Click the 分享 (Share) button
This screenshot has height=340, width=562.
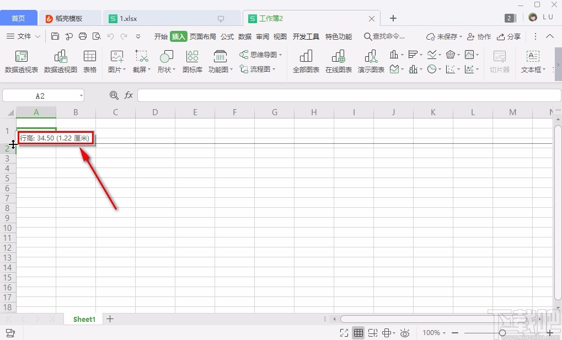click(x=508, y=37)
